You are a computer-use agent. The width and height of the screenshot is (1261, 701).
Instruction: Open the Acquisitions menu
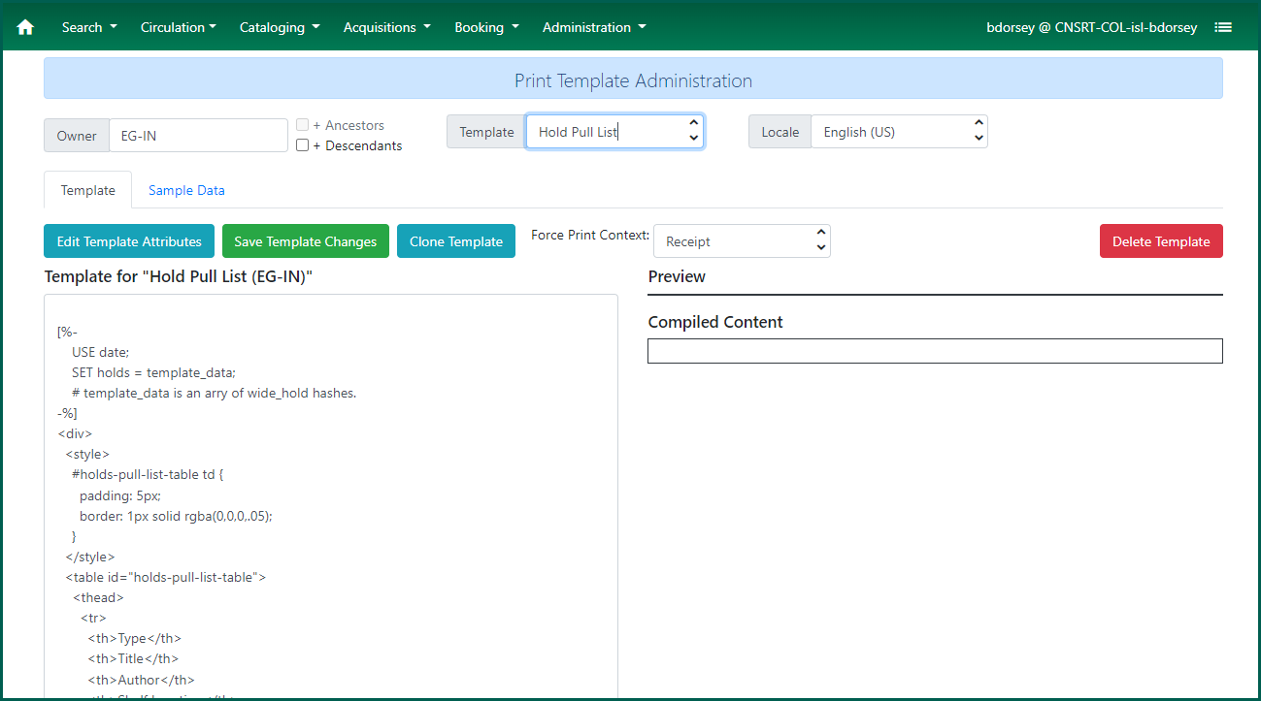pos(387,27)
